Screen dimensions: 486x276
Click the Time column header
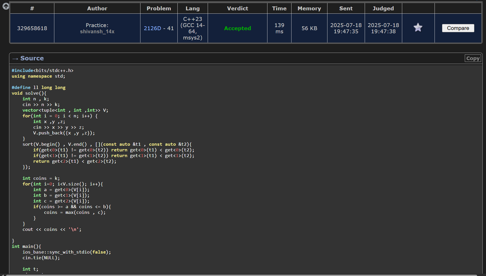click(x=279, y=8)
